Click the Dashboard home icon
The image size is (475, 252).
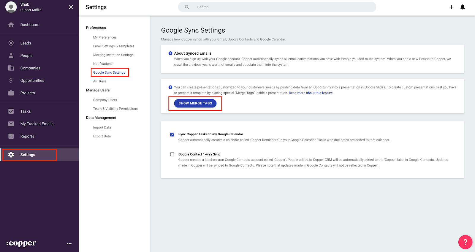tap(11, 25)
